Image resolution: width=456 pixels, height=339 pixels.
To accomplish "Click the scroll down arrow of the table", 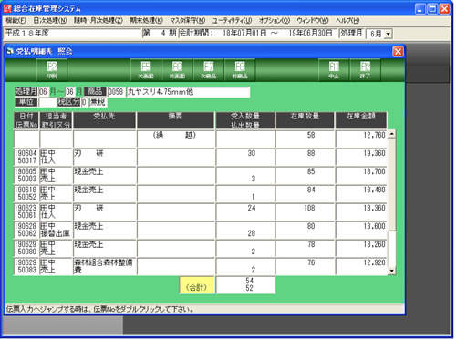I will (391, 271).
